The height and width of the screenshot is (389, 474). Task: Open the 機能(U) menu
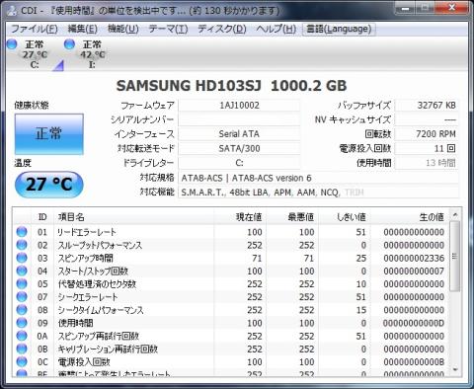click(123, 29)
